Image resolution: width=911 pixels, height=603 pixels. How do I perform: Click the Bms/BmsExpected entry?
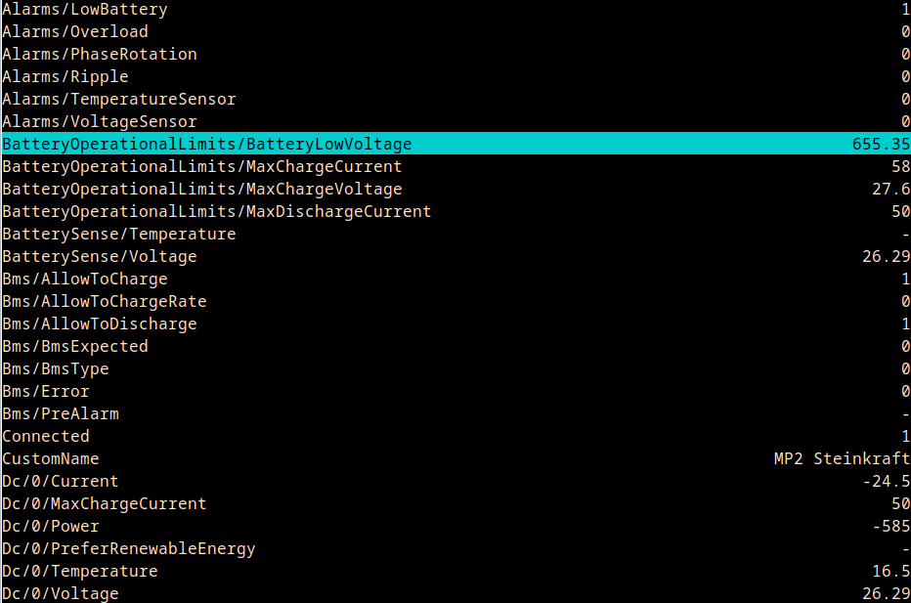(75, 347)
